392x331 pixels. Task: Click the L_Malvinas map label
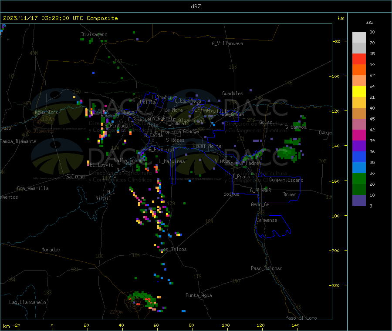coord(172,161)
